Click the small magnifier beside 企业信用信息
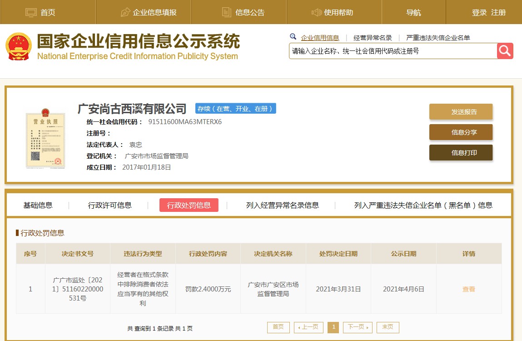This screenshot has width=522, height=341. [293, 37]
